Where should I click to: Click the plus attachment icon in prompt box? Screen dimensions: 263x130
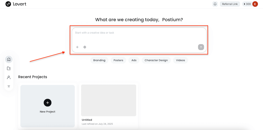click(x=77, y=47)
